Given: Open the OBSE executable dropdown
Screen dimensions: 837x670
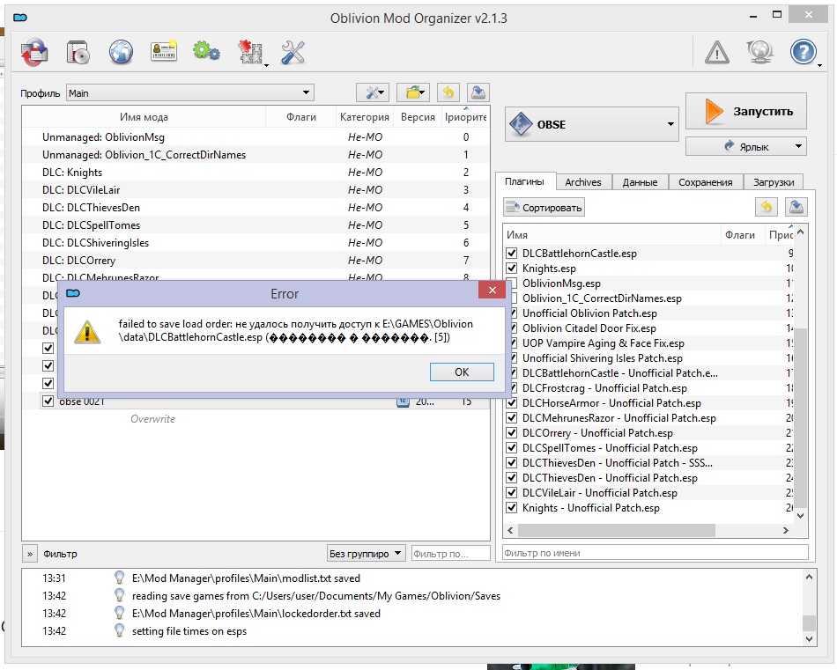Looking at the screenshot, I should pos(670,124).
